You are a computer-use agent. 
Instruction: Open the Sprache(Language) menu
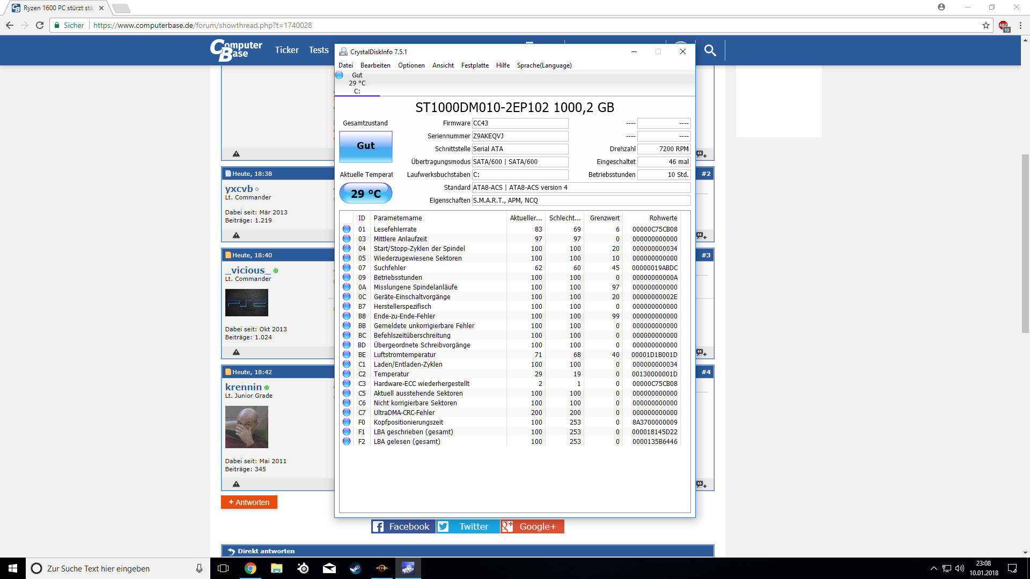tap(544, 65)
